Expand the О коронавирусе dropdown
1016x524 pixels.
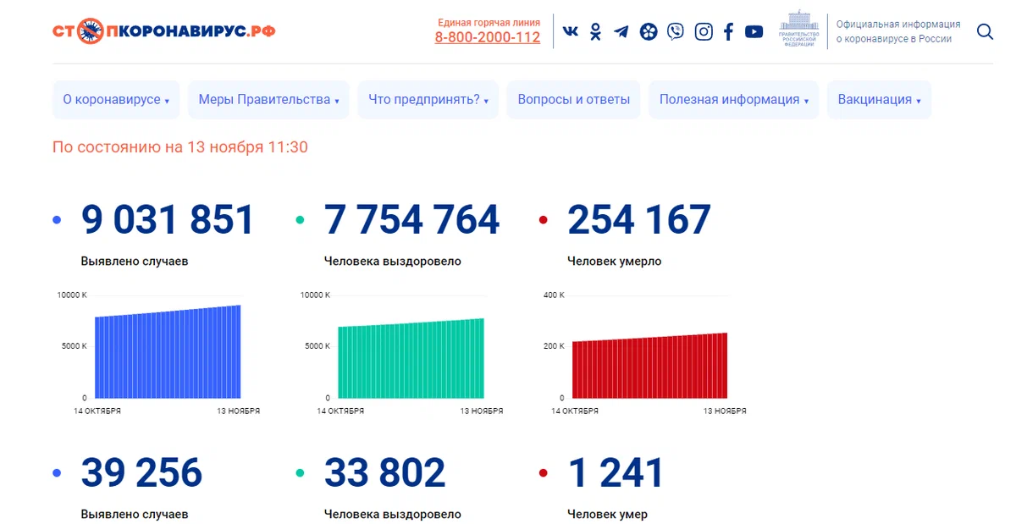(116, 100)
